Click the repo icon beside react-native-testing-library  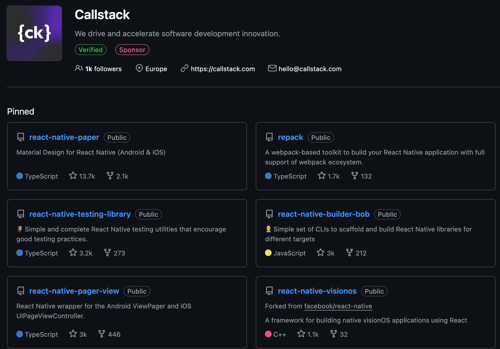pos(21,214)
